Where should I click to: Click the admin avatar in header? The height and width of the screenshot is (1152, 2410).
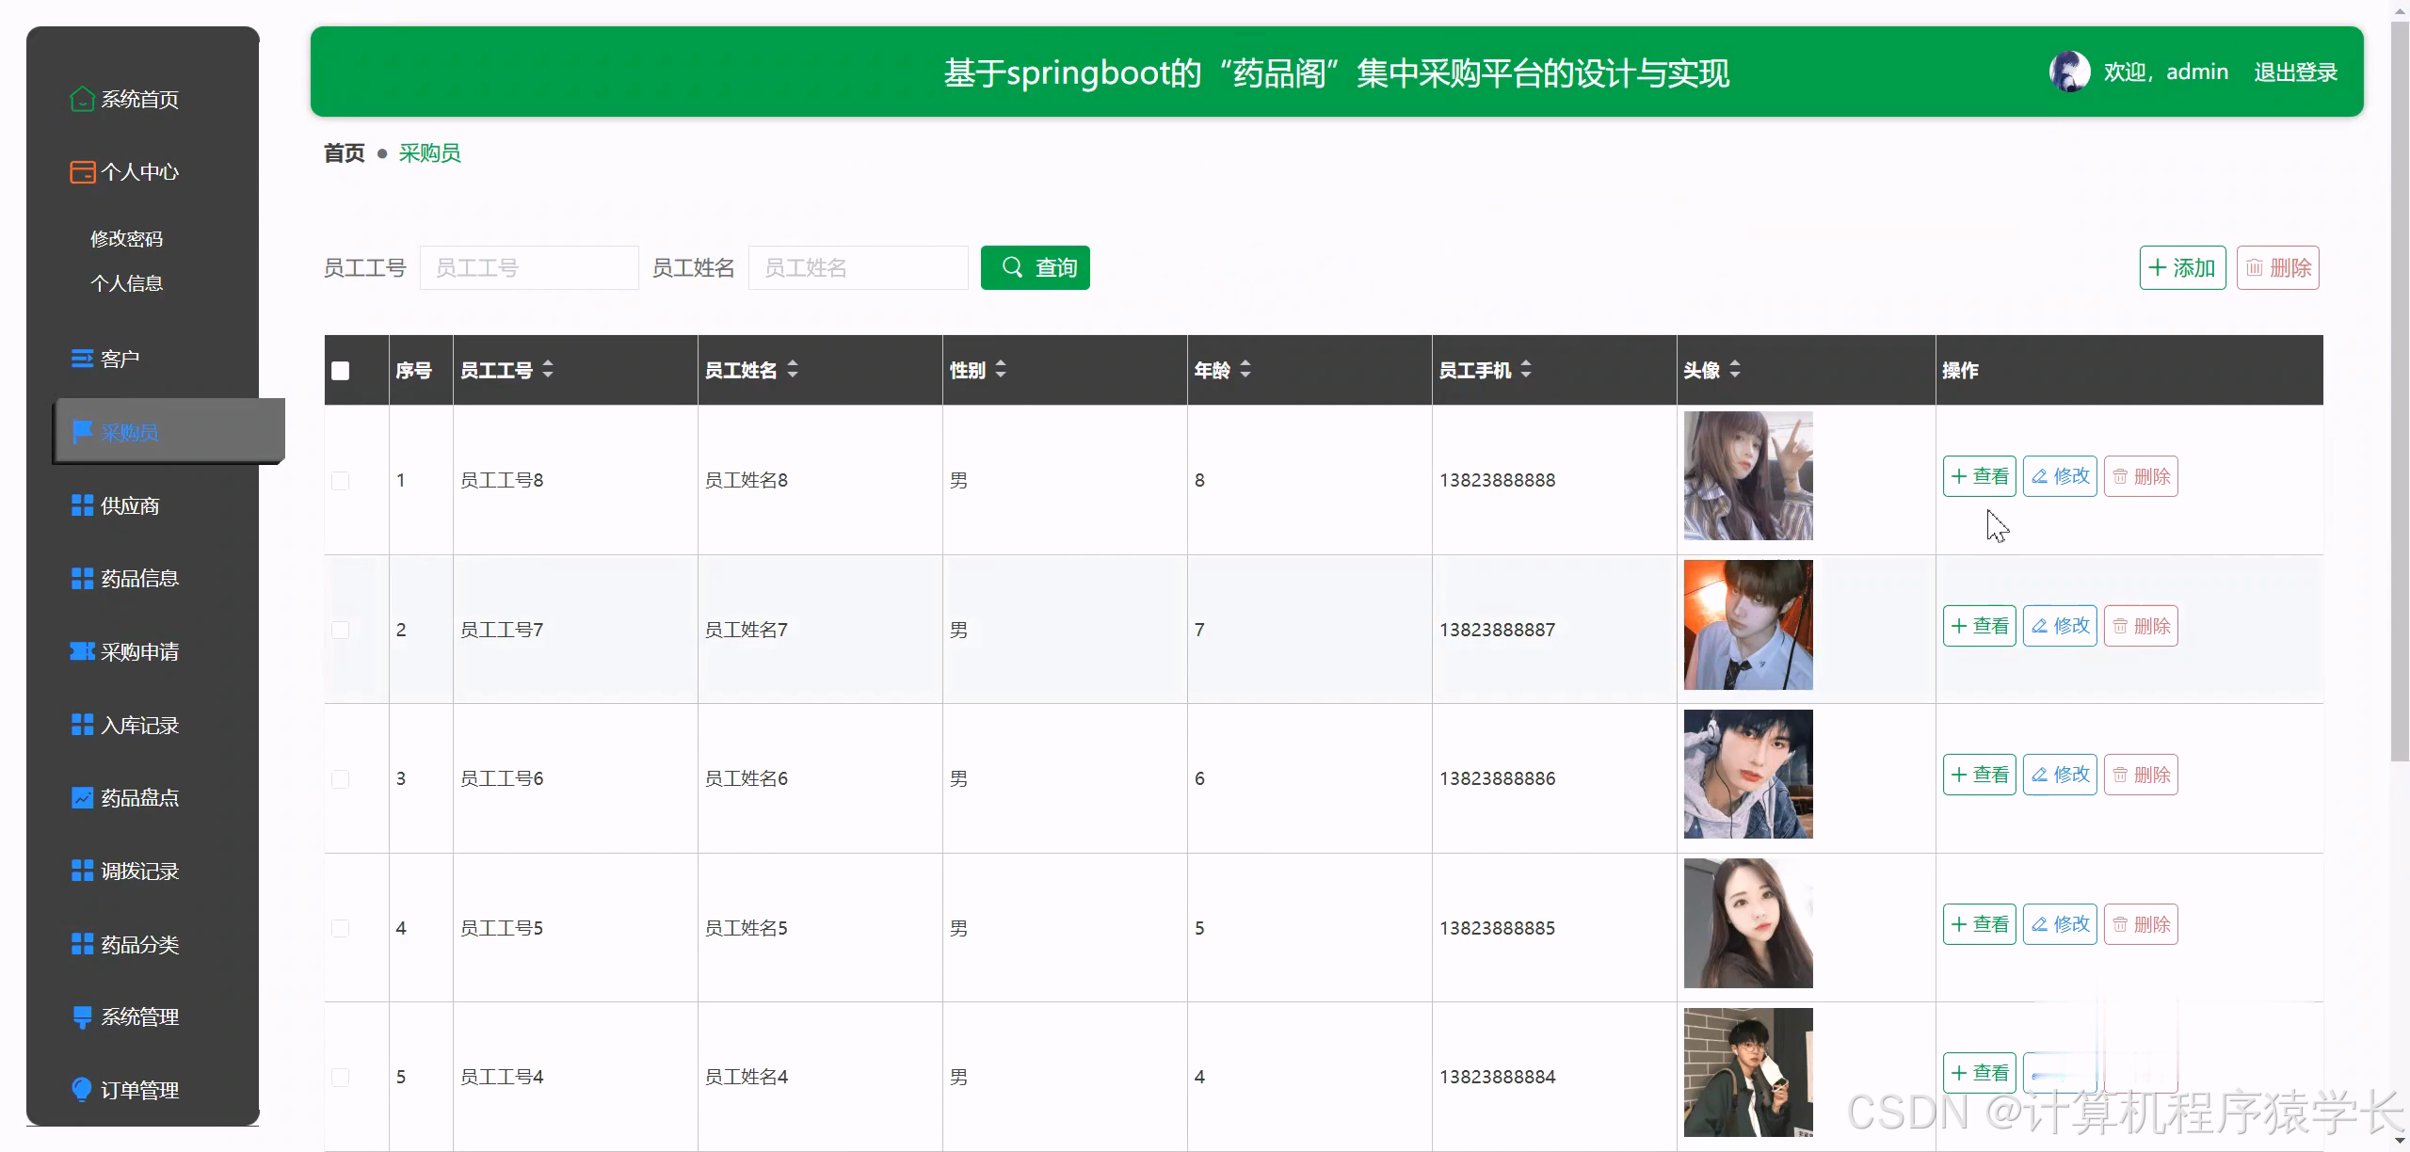[2069, 72]
